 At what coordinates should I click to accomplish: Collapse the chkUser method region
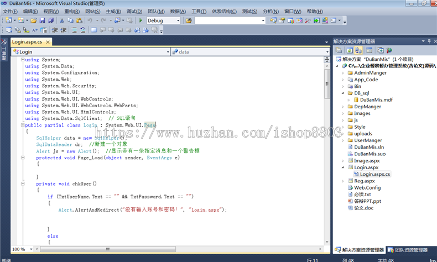click(23, 184)
